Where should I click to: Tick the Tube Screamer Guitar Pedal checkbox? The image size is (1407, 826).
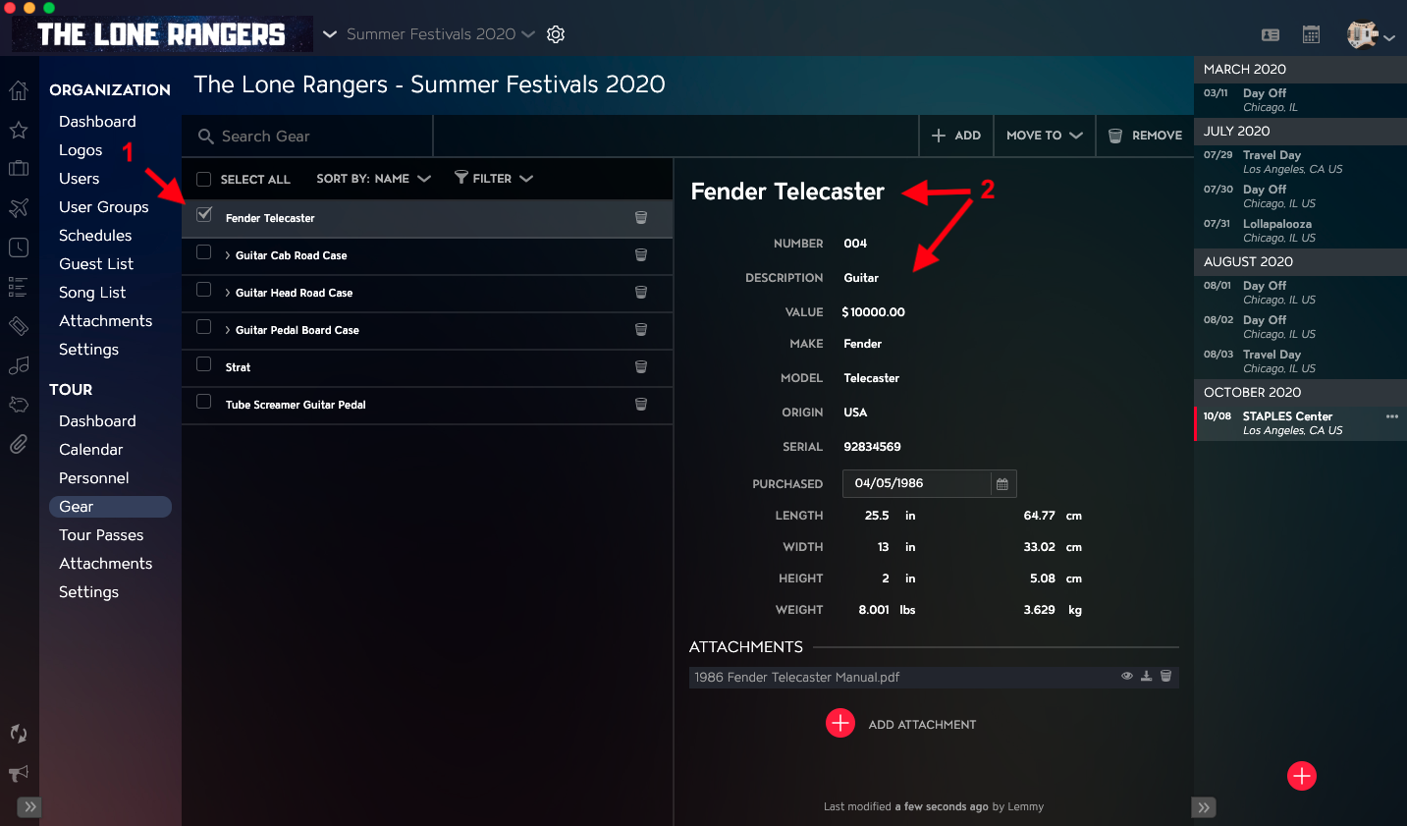204,402
